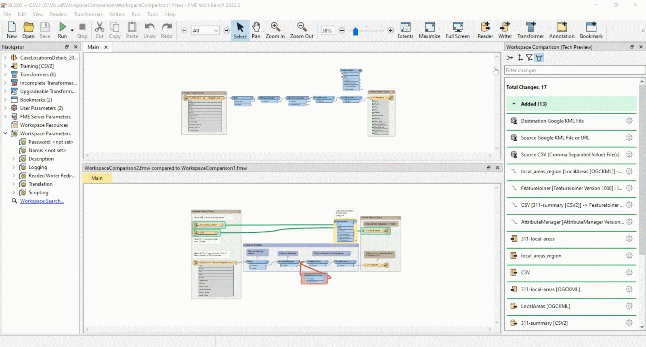Click the Annotation toolbar icon
Screen dimensions: 646x347
561,30
